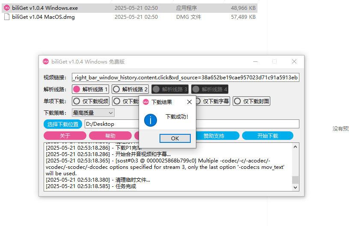Viewport: 349px width, 226px height.
Task: Minimize the biliGet main window
Action: (x=255, y=61)
